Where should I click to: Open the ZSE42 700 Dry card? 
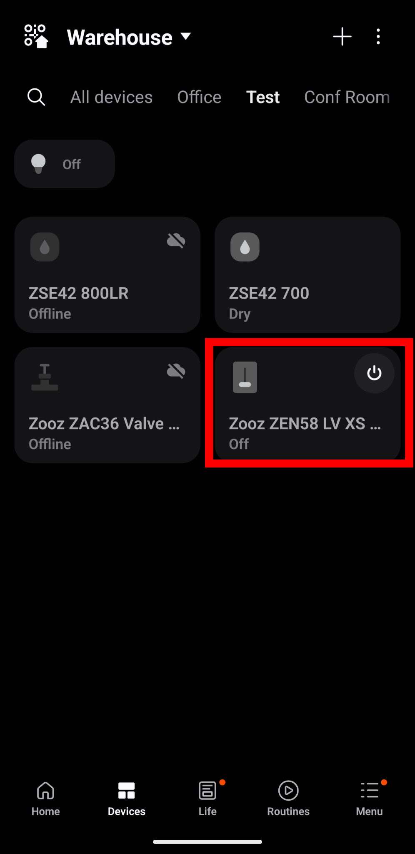point(307,274)
